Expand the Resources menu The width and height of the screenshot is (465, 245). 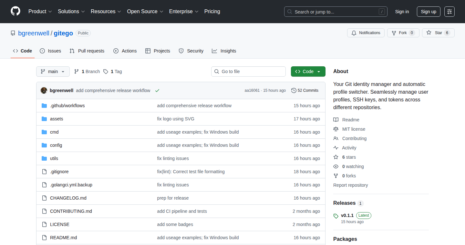[x=106, y=12]
